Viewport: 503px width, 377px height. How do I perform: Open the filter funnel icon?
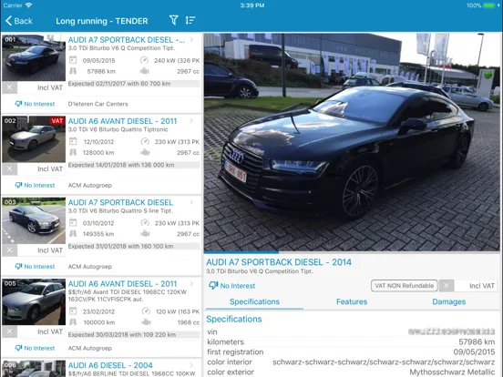[x=173, y=21]
